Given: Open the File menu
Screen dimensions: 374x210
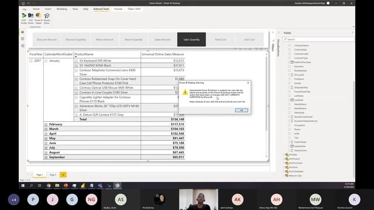Looking at the screenshot, I should tap(25, 9).
